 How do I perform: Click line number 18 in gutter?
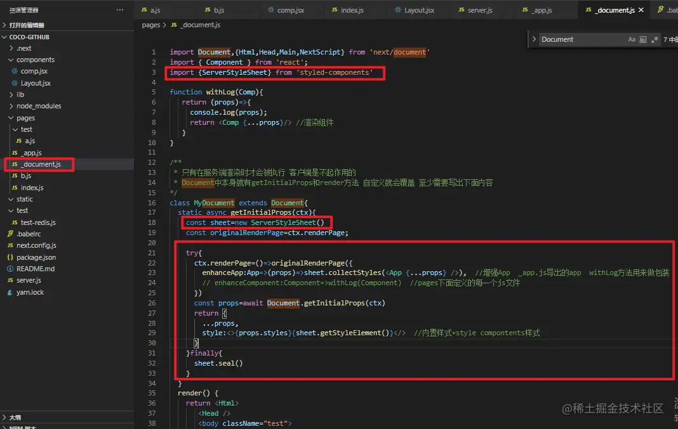click(x=152, y=222)
